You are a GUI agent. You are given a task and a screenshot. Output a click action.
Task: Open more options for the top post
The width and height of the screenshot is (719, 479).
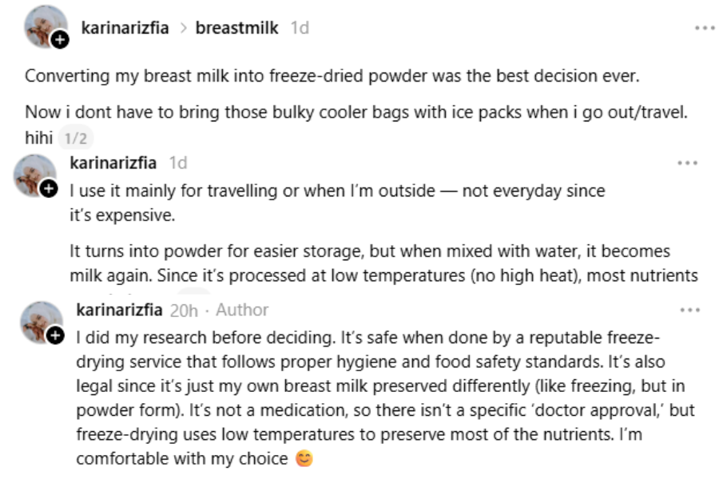[x=705, y=28]
